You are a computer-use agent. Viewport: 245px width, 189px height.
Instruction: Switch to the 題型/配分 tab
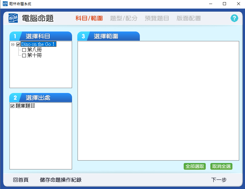coord(124,18)
